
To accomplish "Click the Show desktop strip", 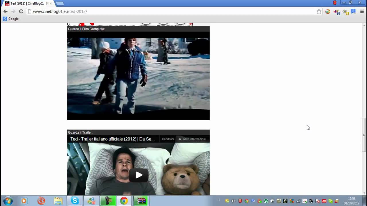I will pyautogui.click(x=364, y=201).
